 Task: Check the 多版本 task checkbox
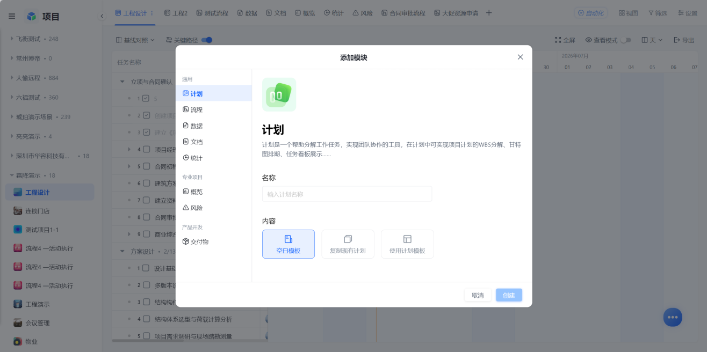coord(146,285)
